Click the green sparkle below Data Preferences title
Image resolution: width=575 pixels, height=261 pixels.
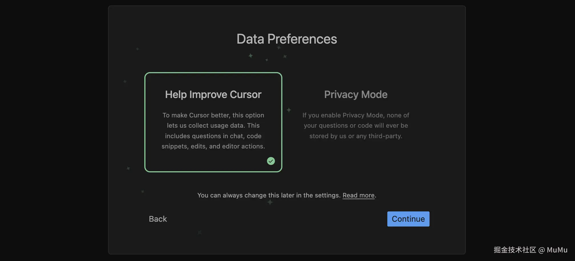(250, 56)
